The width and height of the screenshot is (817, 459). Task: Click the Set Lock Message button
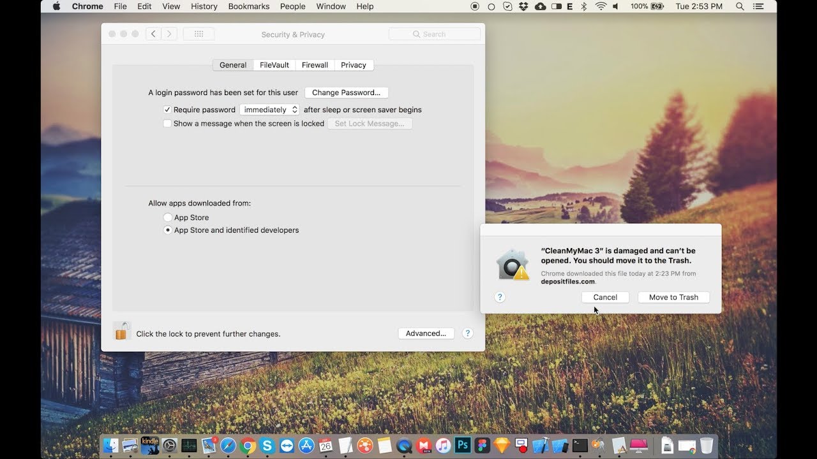click(370, 124)
